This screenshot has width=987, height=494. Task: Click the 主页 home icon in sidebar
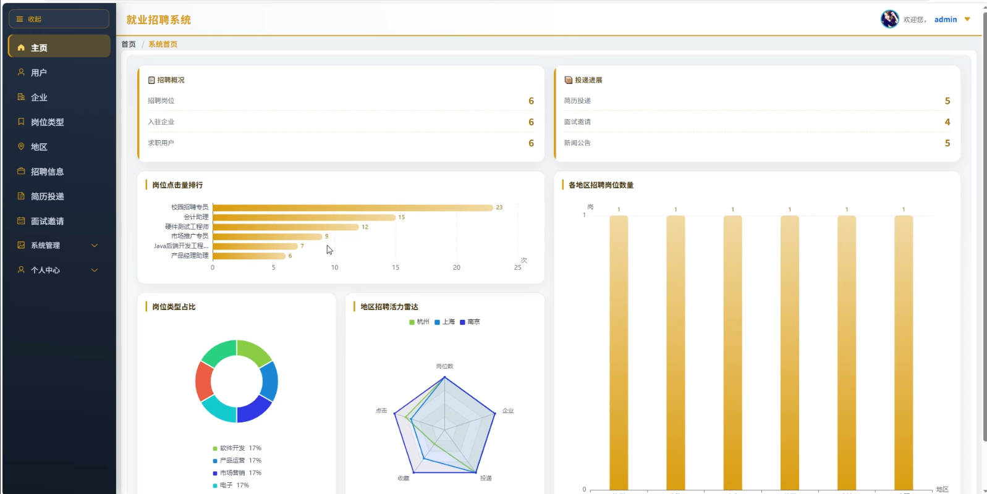click(x=21, y=48)
